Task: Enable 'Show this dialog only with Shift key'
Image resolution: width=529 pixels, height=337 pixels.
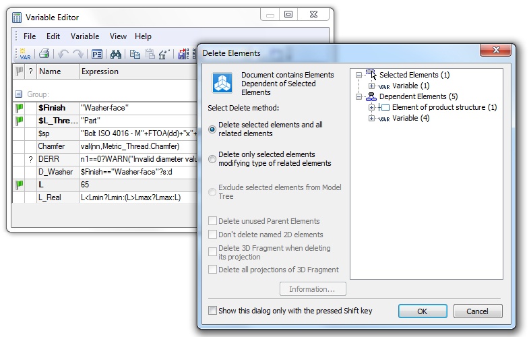Action: [x=213, y=311]
